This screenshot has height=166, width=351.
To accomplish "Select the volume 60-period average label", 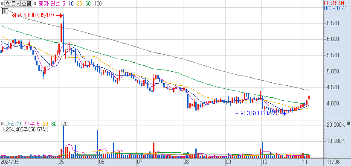I will [54, 124].
